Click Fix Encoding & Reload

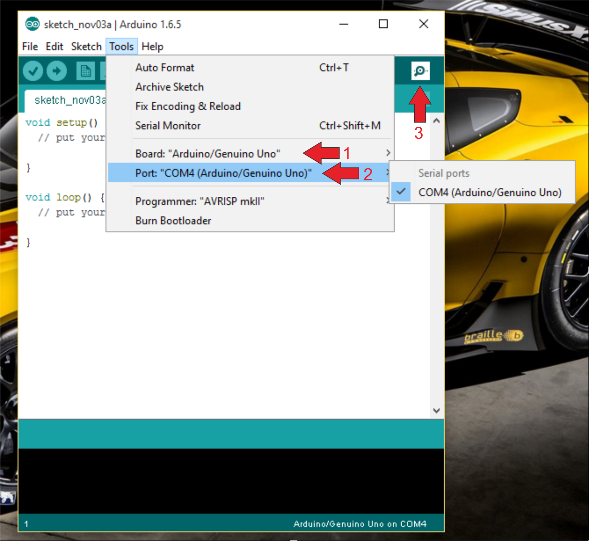188,106
